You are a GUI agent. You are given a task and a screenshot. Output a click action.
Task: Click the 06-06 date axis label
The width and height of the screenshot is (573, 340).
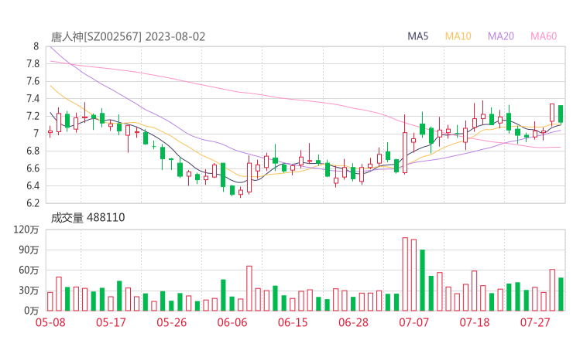click(x=232, y=322)
